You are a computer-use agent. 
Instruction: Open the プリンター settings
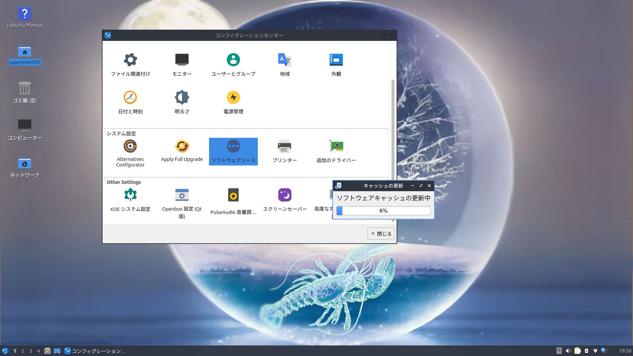(285, 147)
